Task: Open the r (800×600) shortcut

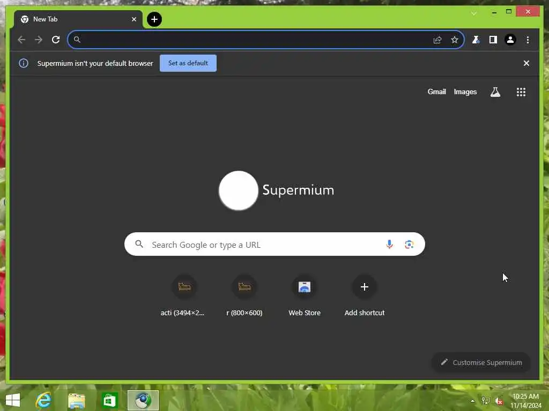Action: (x=244, y=296)
